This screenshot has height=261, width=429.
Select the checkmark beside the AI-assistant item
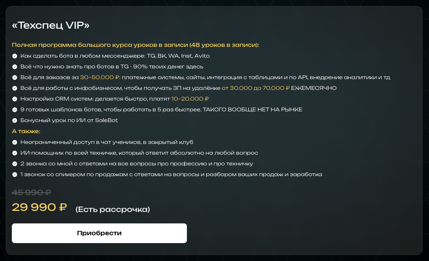14,153
